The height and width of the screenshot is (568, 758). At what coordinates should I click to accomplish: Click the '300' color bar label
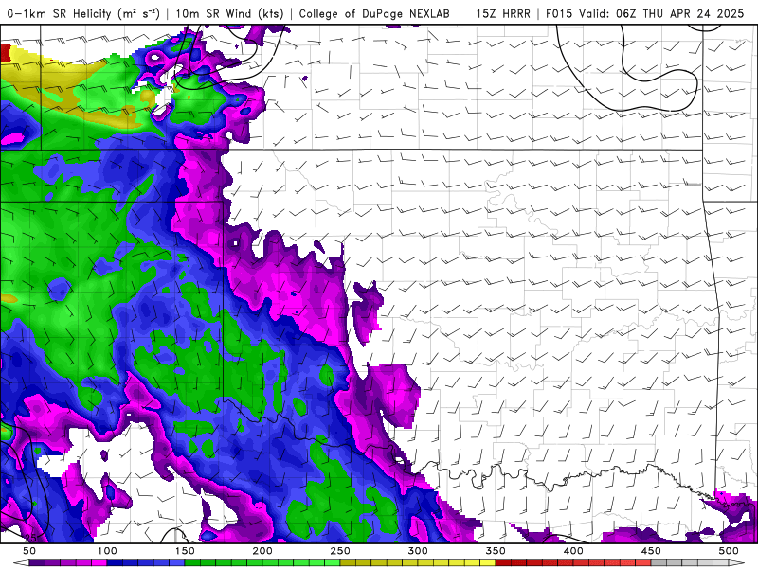tap(418, 551)
